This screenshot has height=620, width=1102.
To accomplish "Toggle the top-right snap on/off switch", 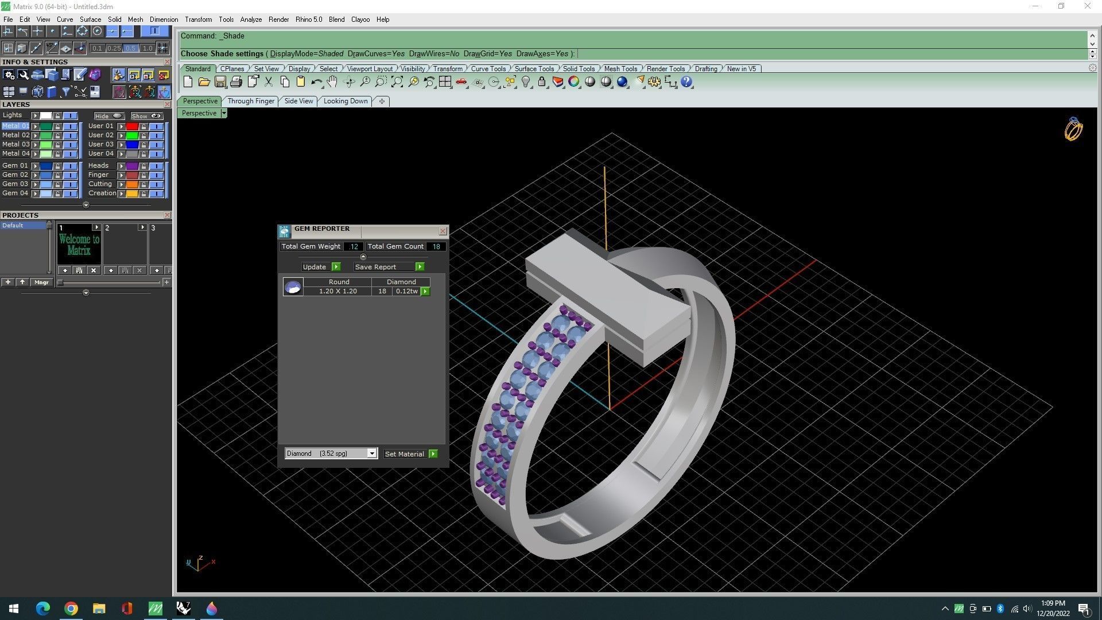I will coord(154,31).
